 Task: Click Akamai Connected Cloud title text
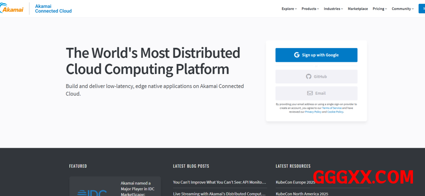click(53, 9)
